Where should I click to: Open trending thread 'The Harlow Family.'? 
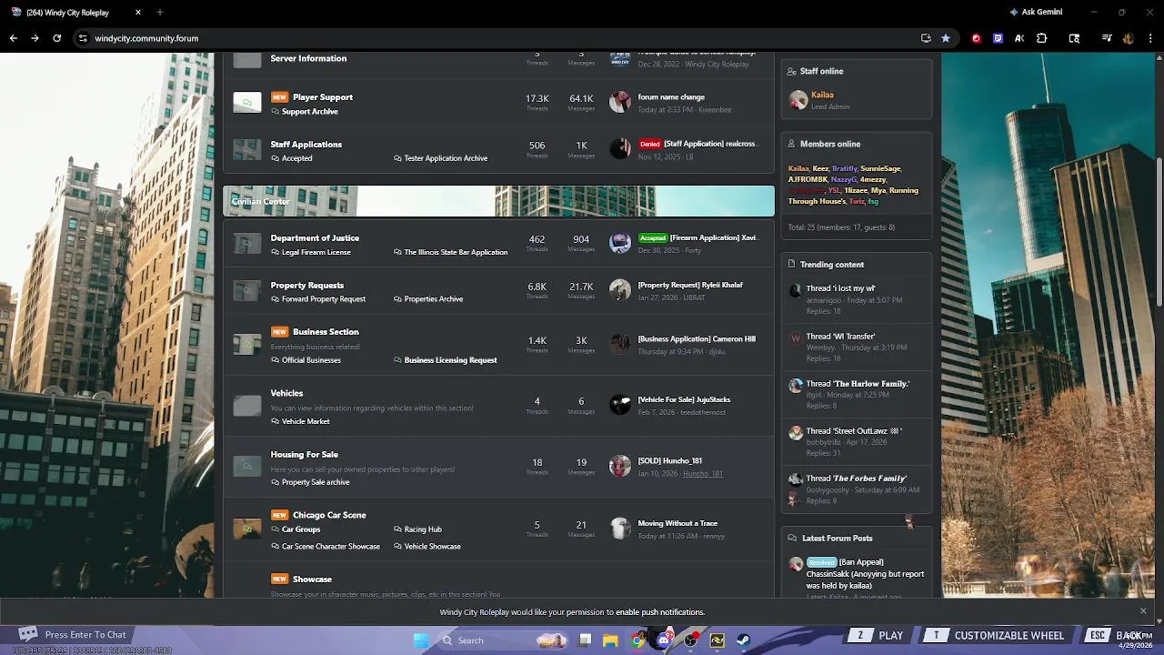tap(858, 384)
